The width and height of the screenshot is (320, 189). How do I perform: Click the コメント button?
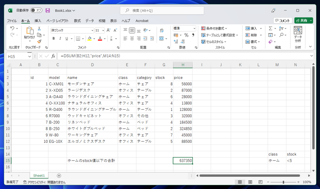(283, 21)
